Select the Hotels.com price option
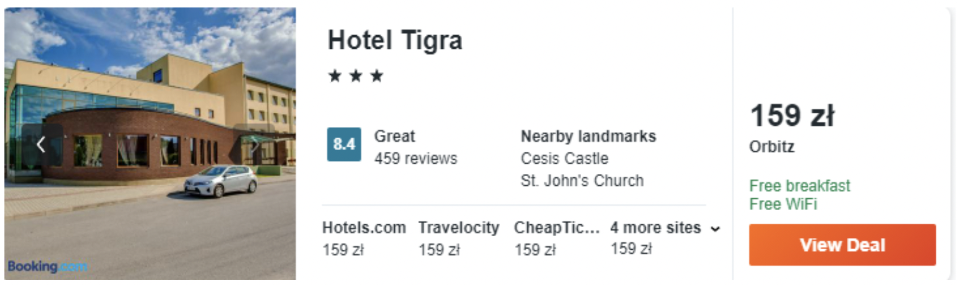The image size is (957, 285). click(x=363, y=238)
